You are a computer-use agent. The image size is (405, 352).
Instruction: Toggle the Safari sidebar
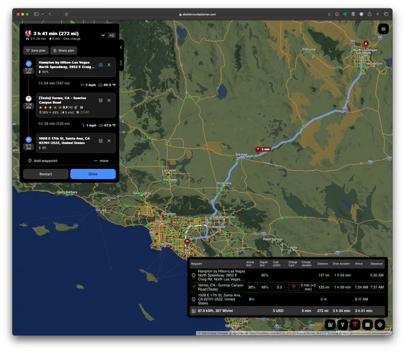tap(36, 14)
